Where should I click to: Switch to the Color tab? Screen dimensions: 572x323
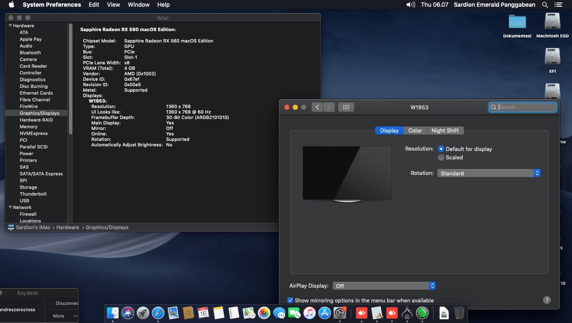415,130
